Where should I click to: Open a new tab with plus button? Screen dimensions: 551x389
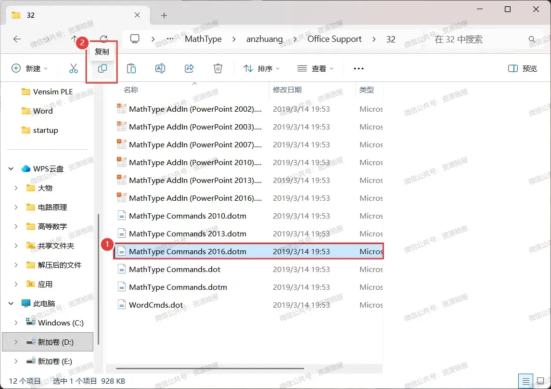tap(164, 15)
